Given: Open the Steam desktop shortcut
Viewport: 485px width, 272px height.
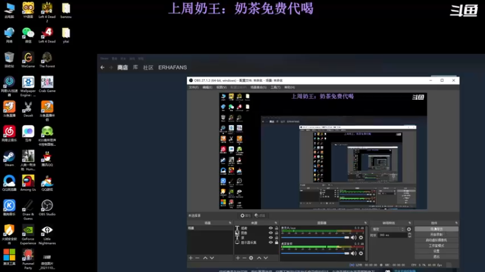Looking at the screenshot, I should click(x=9, y=158).
